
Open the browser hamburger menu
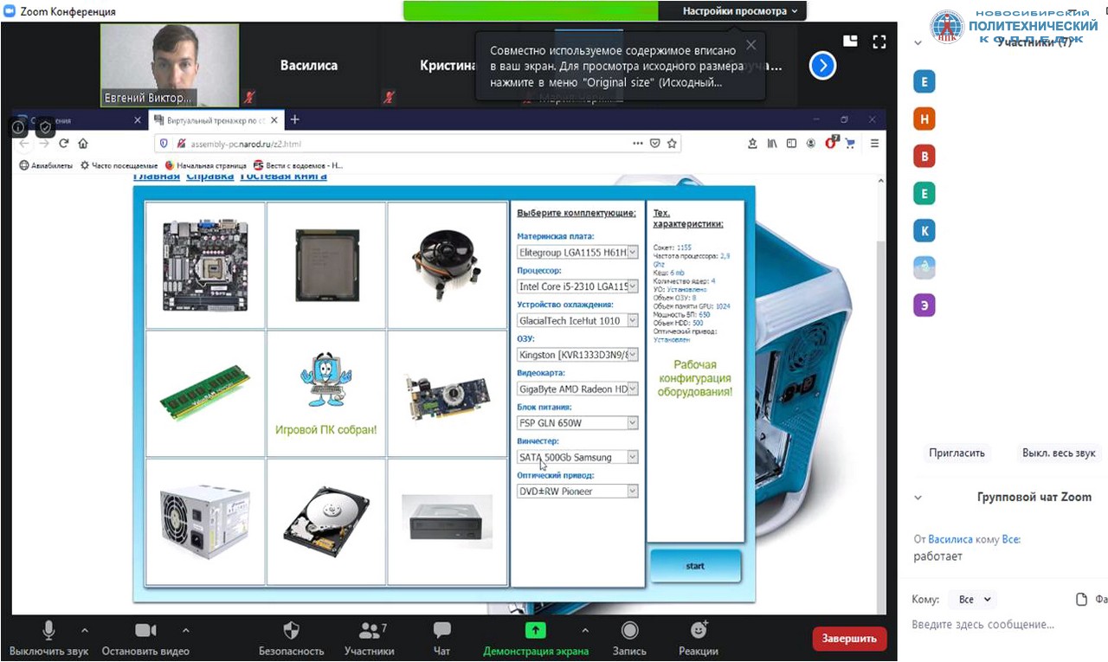click(x=874, y=144)
